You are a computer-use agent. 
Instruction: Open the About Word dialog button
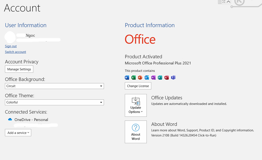tap(136, 132)
